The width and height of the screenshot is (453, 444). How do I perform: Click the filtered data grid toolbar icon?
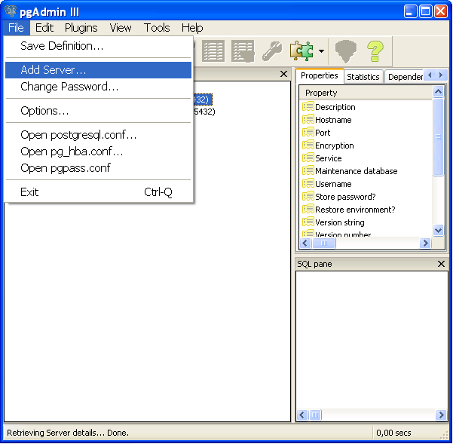tap(243, 51)
